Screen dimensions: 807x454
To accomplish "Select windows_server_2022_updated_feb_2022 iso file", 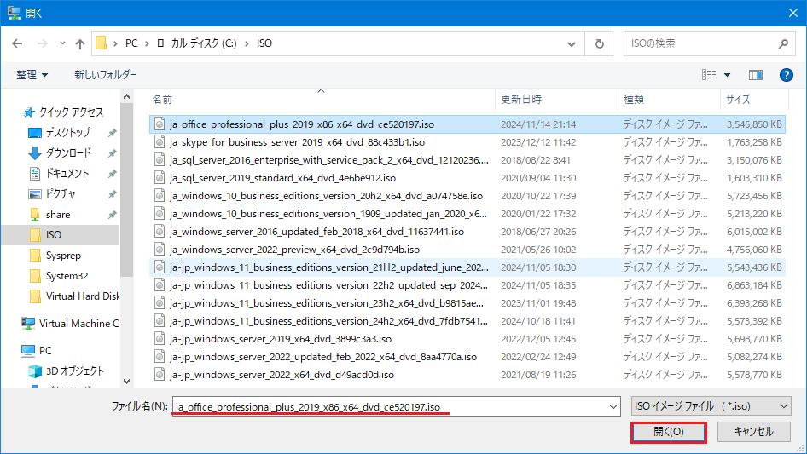I will (467, 357).
